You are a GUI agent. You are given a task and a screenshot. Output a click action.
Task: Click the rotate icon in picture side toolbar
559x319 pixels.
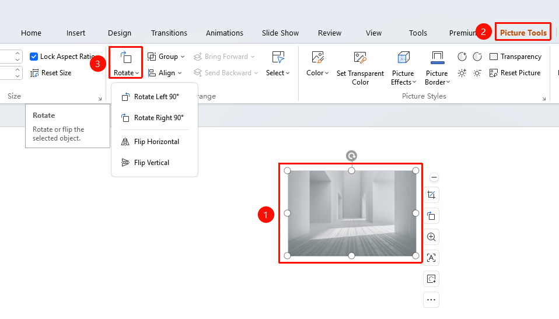click(431, 216)
